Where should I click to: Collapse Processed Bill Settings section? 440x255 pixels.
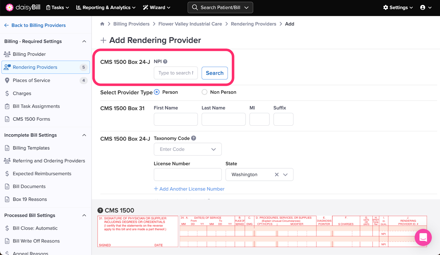tap(84, 215)
